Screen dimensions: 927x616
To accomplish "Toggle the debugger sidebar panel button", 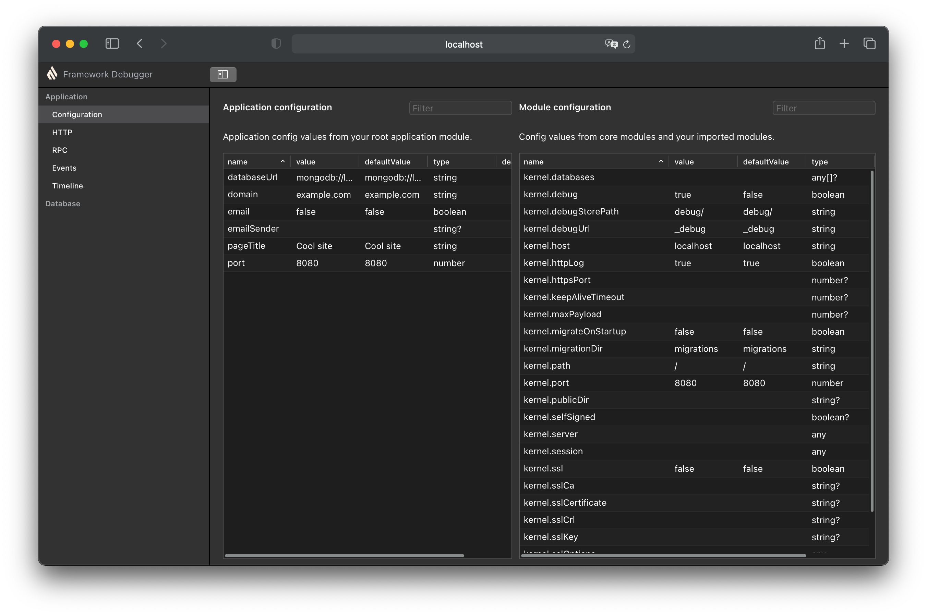I will [223, 74].
